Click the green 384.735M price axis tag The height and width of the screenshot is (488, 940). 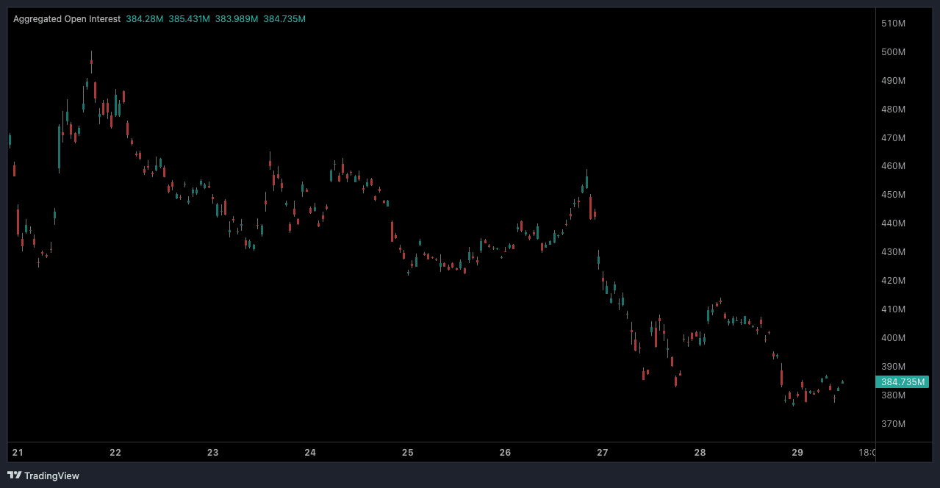click(902, 381)
